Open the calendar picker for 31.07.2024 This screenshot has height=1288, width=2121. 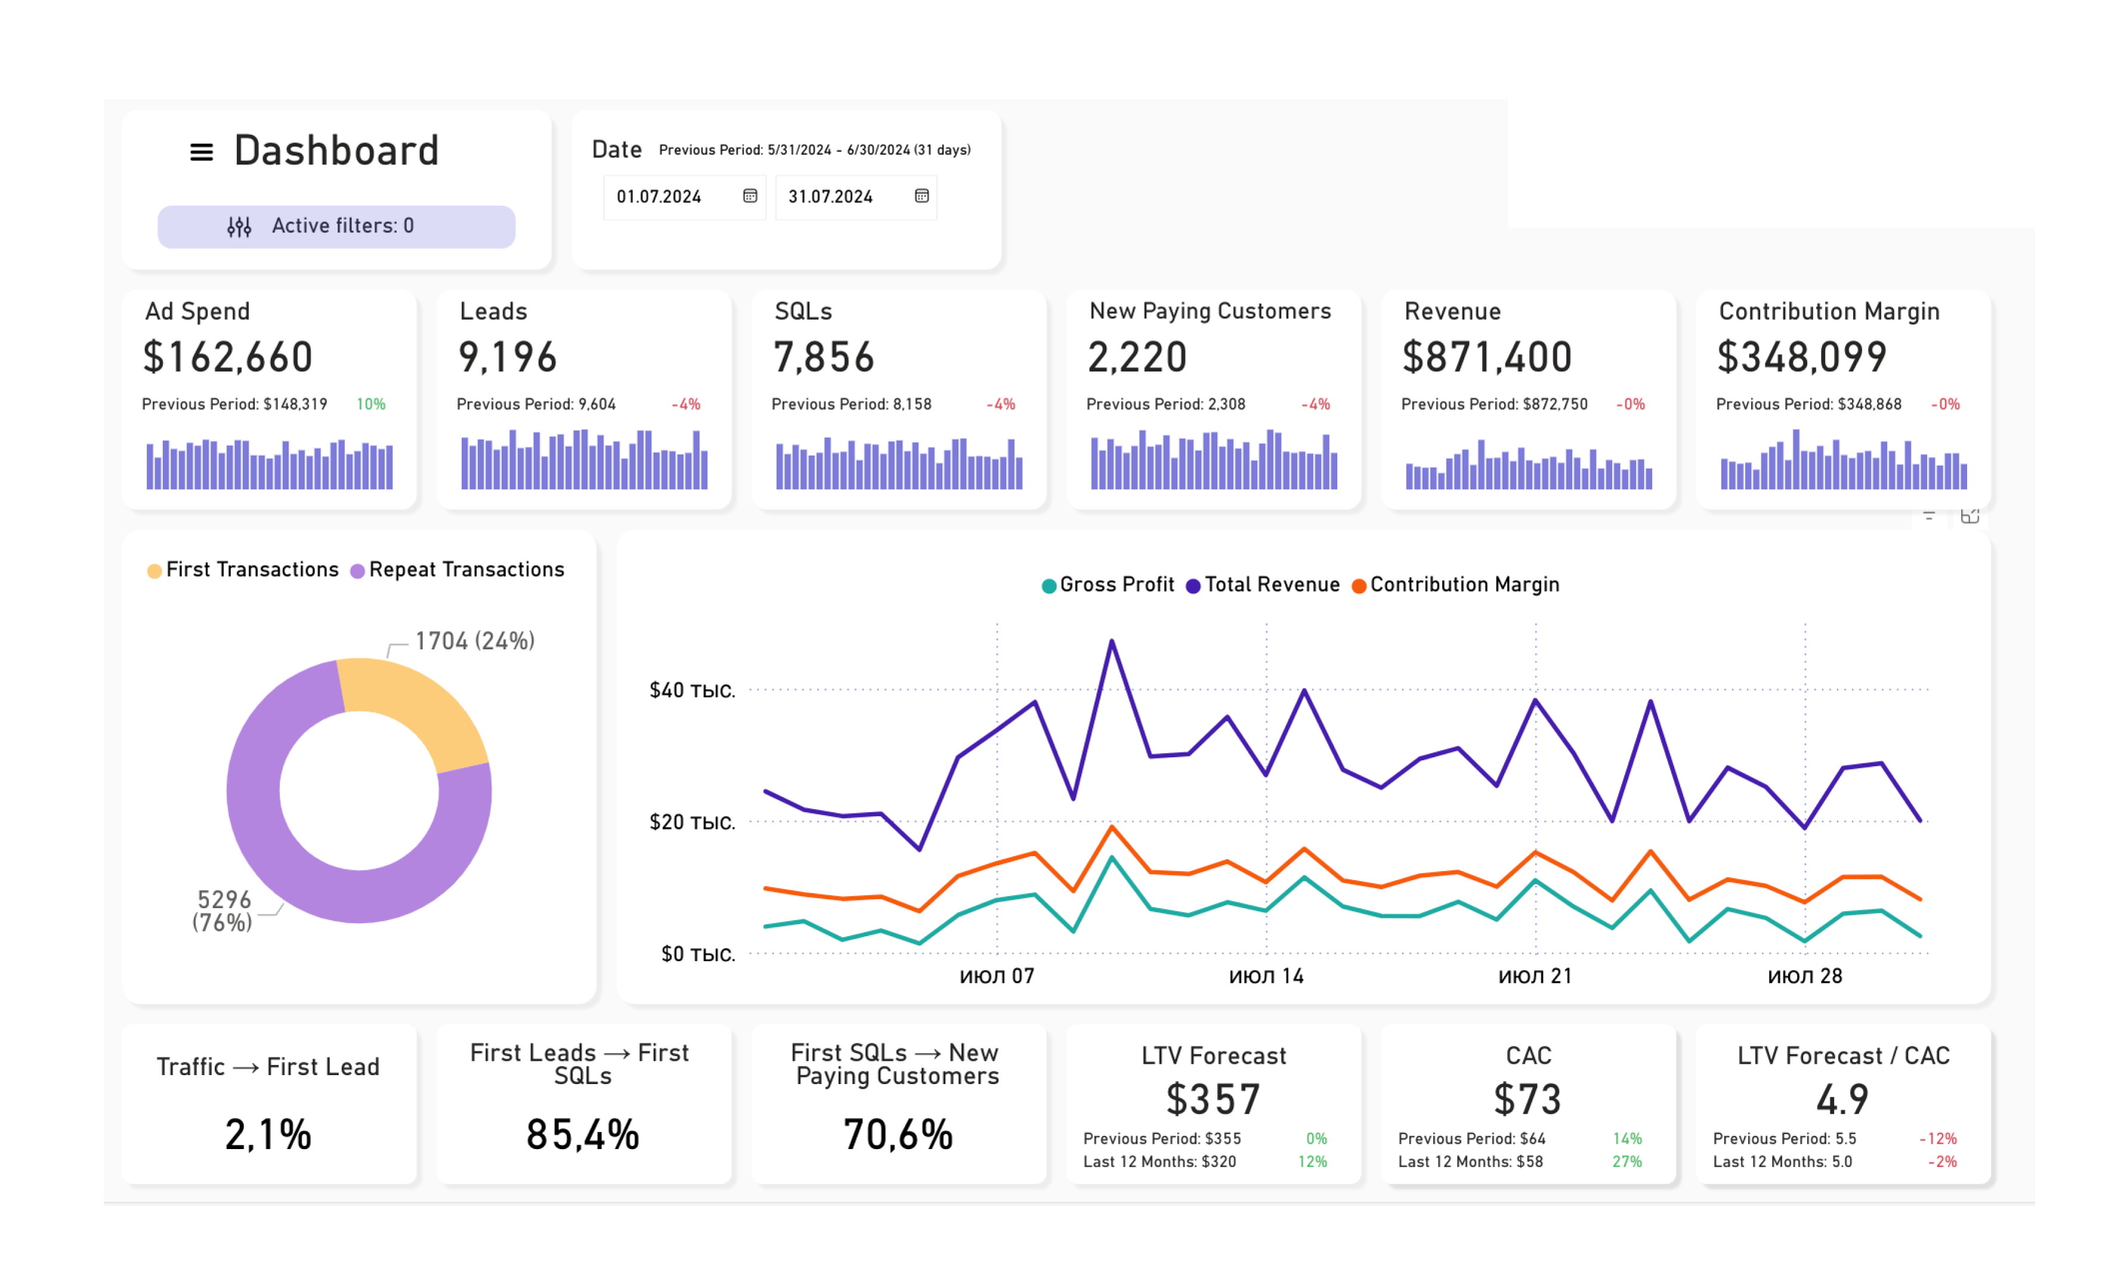921,196
